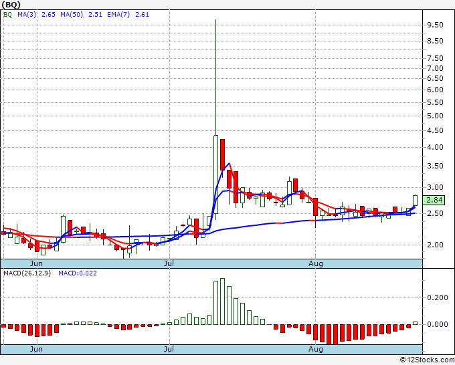Click the EMA(7) indicator label

tap(118, 15)
